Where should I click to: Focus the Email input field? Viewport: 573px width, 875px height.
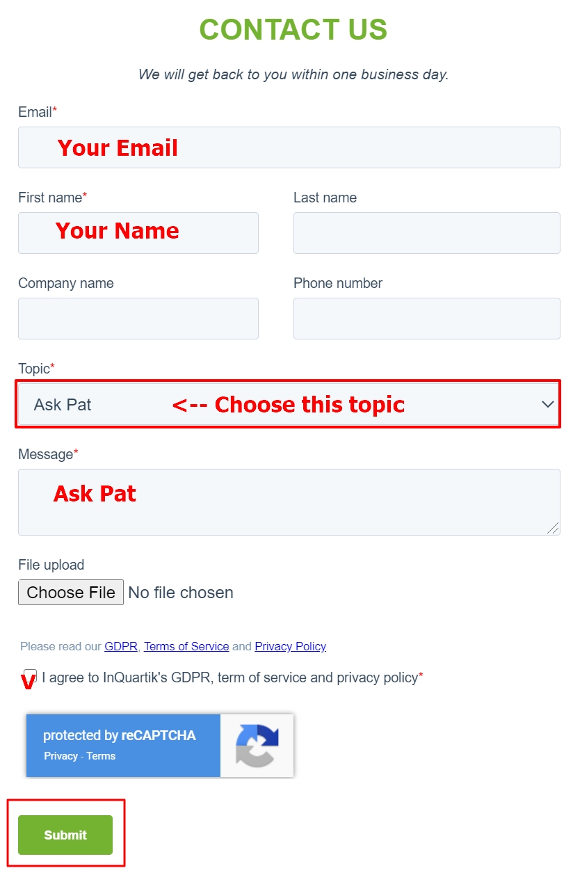pos(289,147)
